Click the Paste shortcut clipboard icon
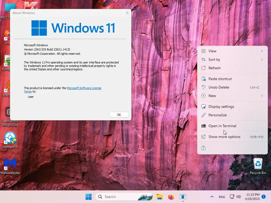The height and width of the screenshot is (203, 271). (204, 79)
